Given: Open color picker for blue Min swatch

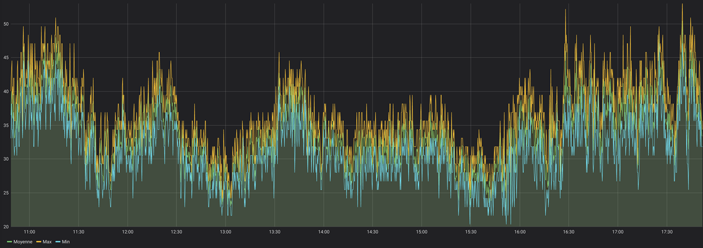Looking at the screenshot, I should coord(58,242).
